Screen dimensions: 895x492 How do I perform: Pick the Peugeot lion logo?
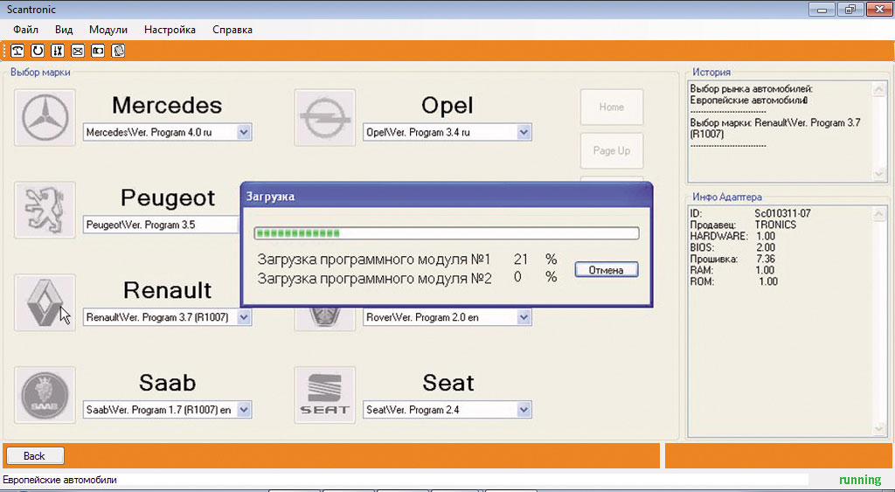click(x=45, y=210)
